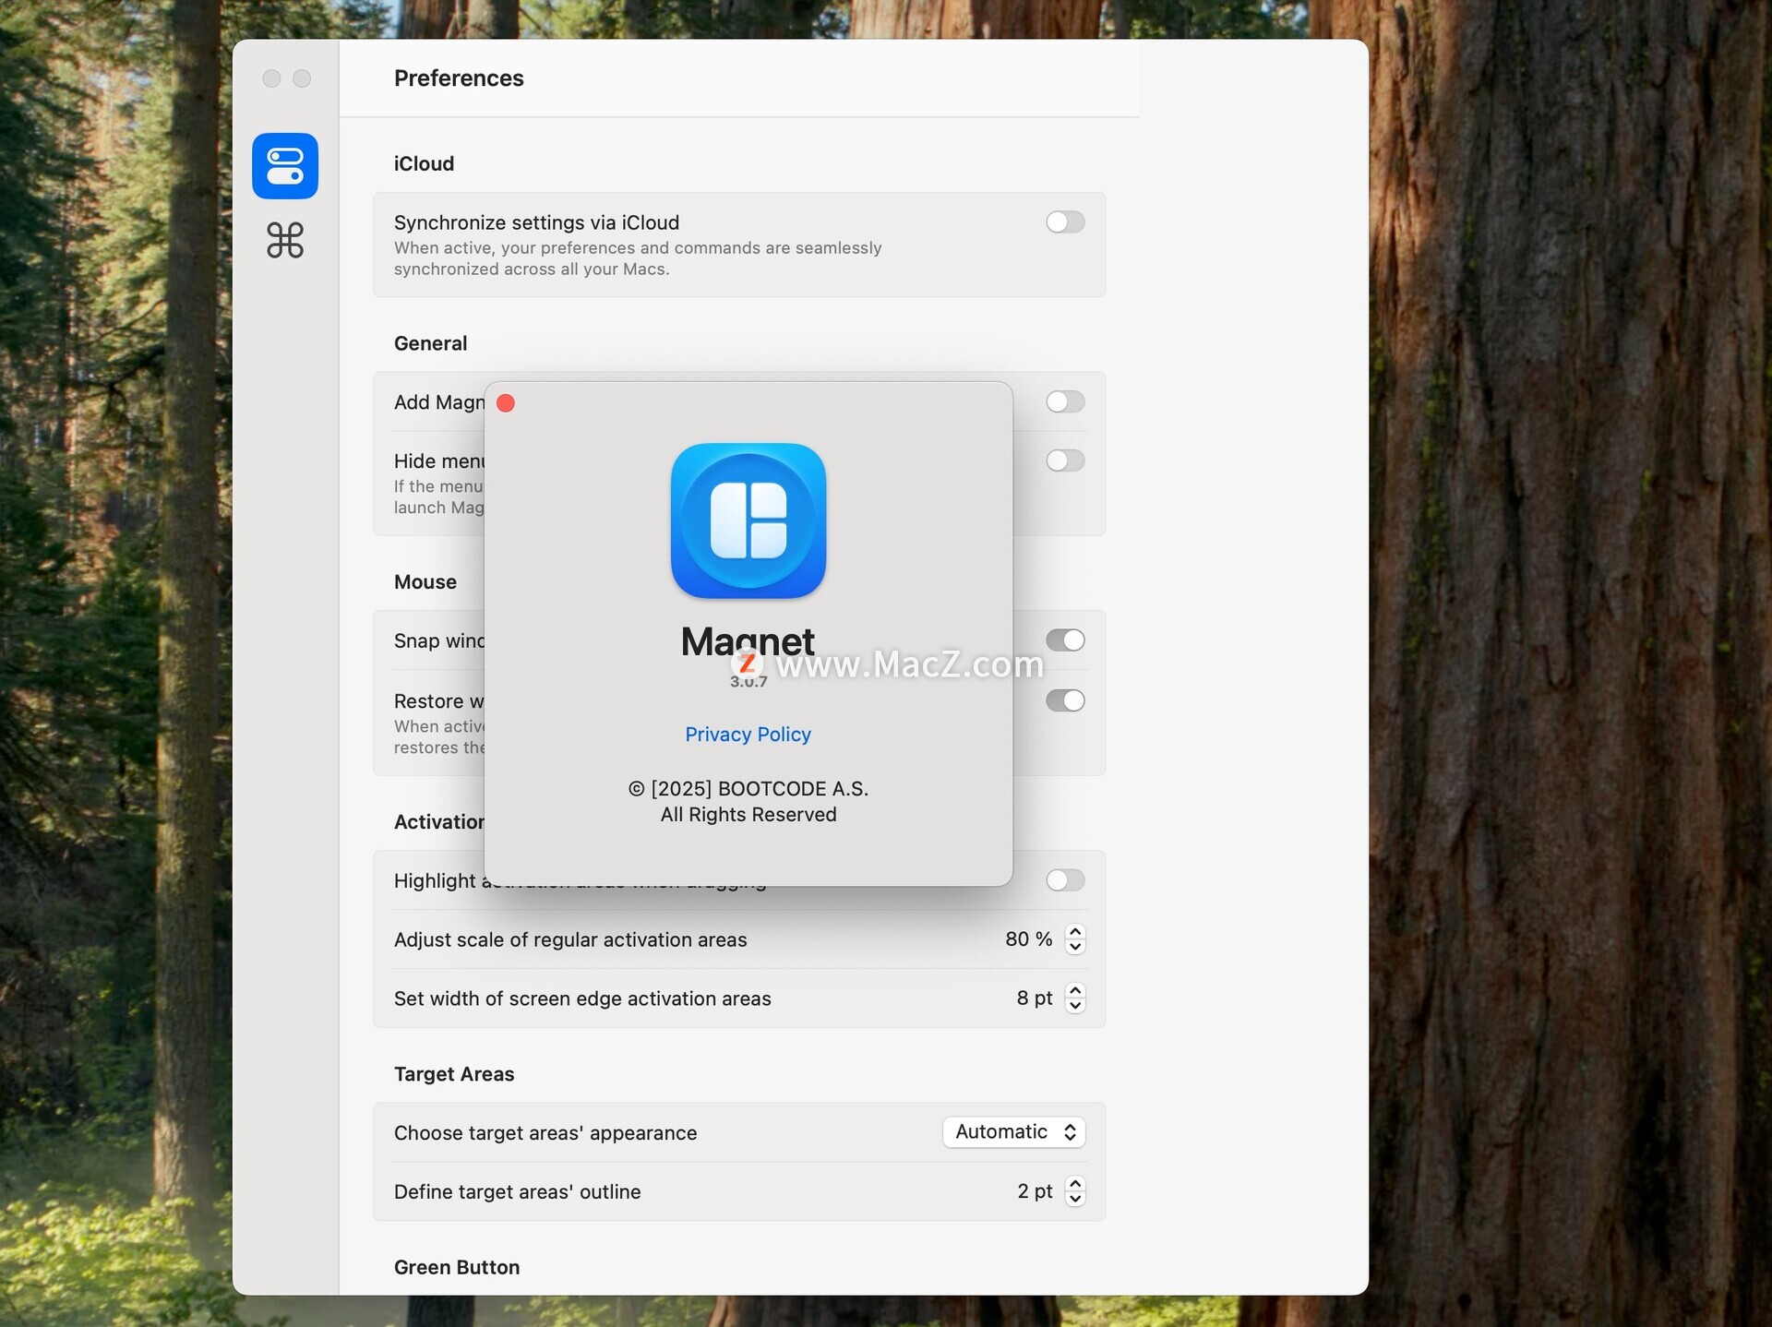The width and height of the screenshot is (1772, 1327).
Task: Click 'Define target areas' outline' label
Action: coord(517,1192)
